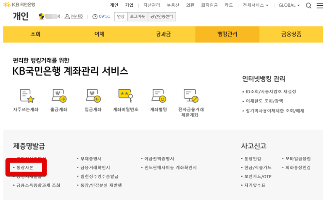
Task: Switch to 기업 in top navigation
Action: [129, 5]
